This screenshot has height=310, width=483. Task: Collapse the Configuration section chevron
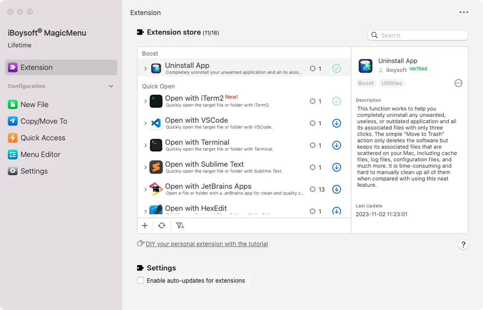pos(111,86)
